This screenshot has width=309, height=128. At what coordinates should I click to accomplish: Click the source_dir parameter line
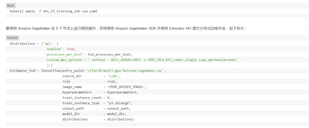[92, 76]
